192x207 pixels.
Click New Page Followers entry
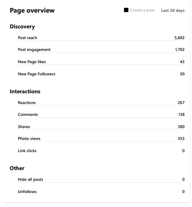click(101, 74)
